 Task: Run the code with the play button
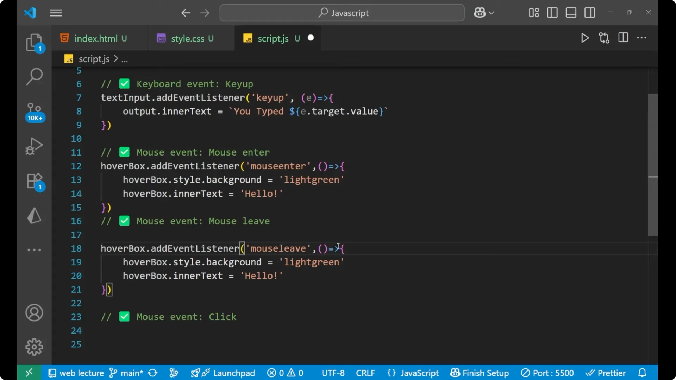[x=585, y=38]
